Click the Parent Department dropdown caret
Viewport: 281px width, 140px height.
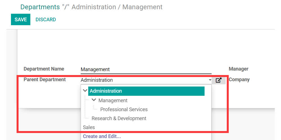210,80
